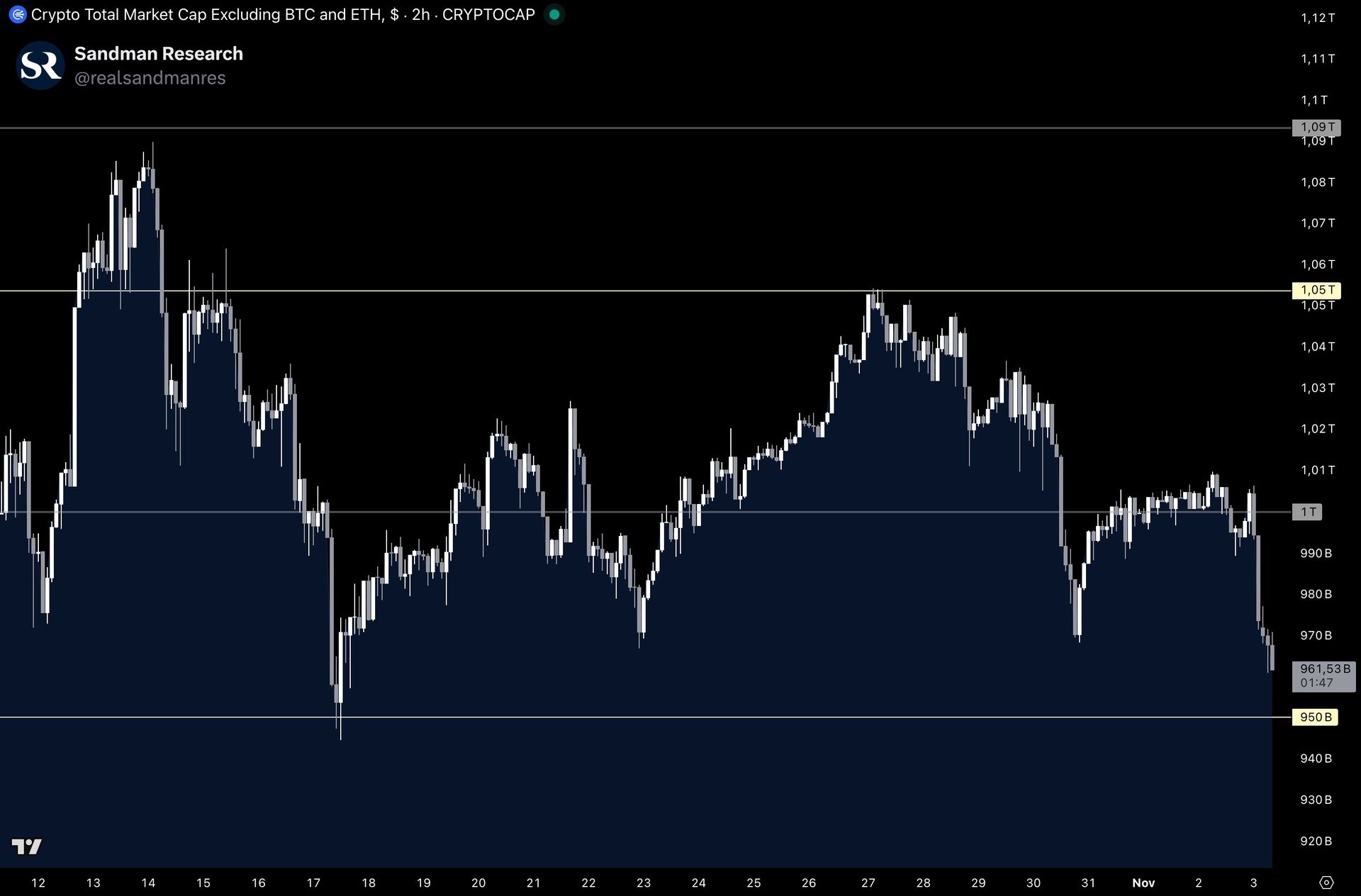This screenshot has width=1361, height=896.
Task: Select the 1 T horizontal line label
Action: (1308, 512)
